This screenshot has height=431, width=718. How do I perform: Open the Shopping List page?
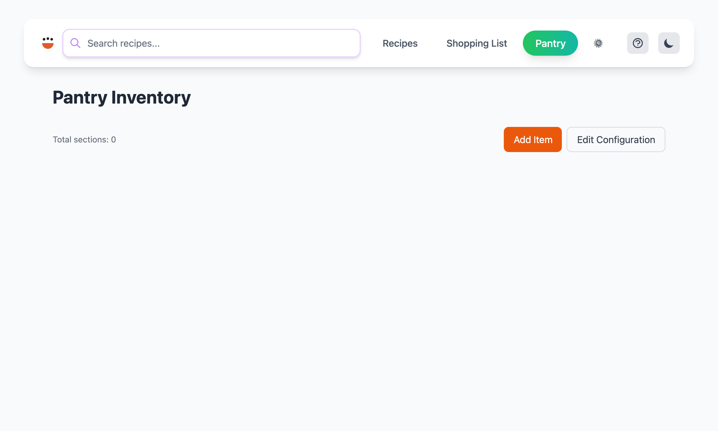click(x=477, y=43)
